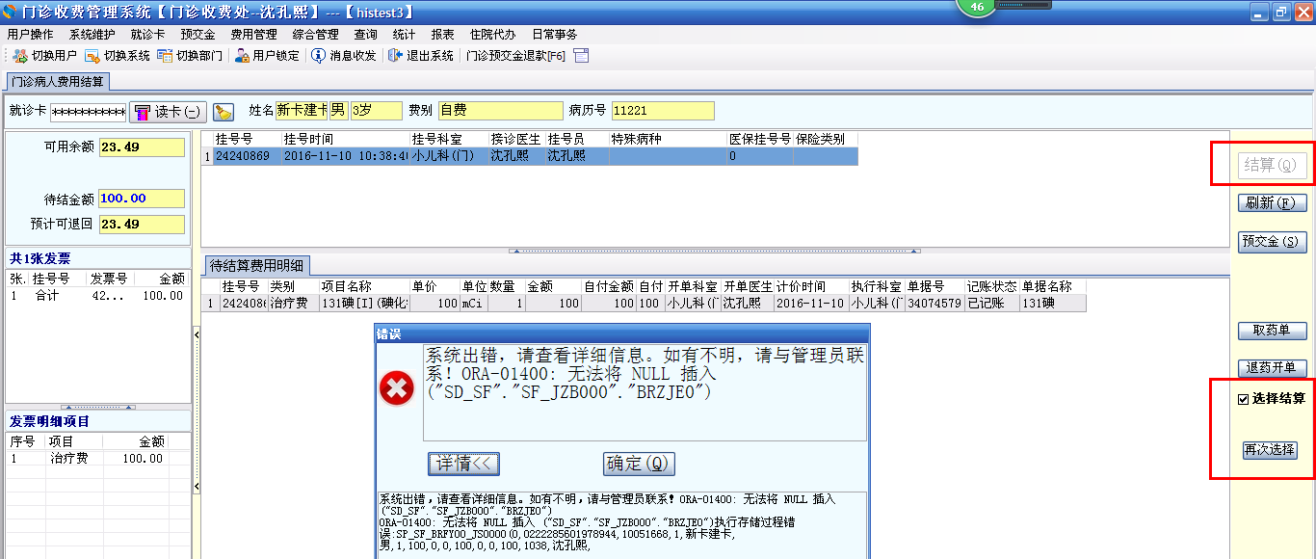
Task: Click the 待结金额 field showing 100.00
Action: pyautogui.click(x=142, y=199)
